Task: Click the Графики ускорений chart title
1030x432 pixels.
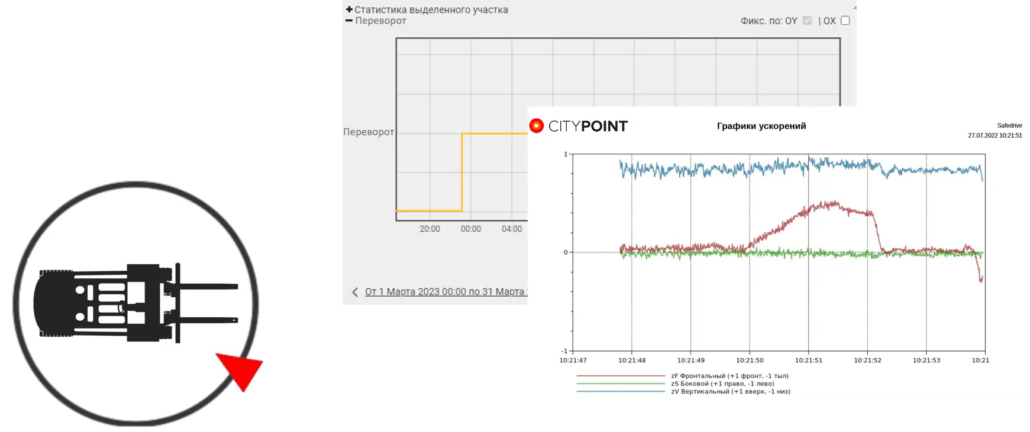Action: pyautogui.click(x=761, y=126)
